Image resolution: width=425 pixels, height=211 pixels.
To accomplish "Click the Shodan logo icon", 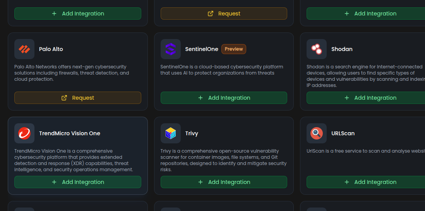I will point(317,49).
